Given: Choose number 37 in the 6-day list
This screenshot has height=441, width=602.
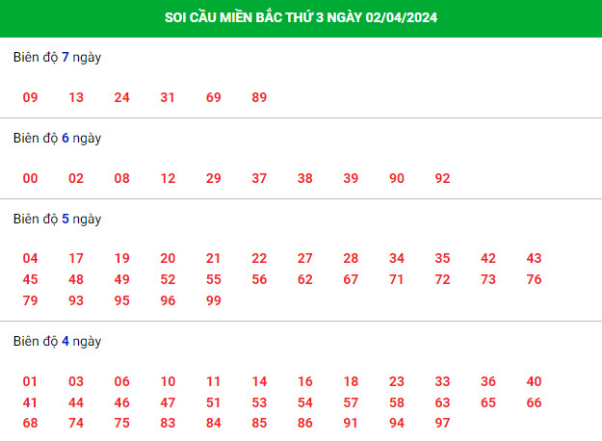Looking at the screenshot, I should pos(259,178).
